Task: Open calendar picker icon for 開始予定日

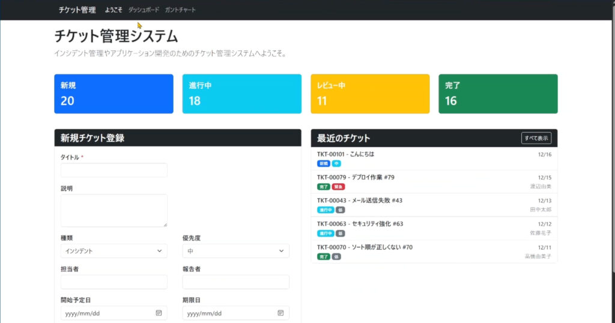Action: [x=159, y=313]
